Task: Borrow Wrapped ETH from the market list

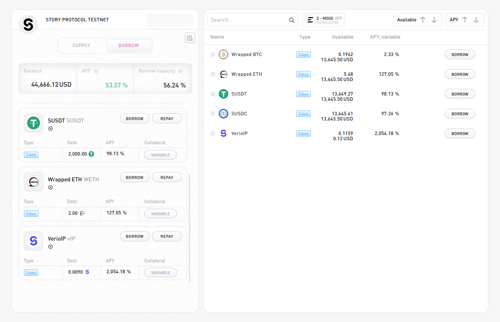Action: coord(460,74)
